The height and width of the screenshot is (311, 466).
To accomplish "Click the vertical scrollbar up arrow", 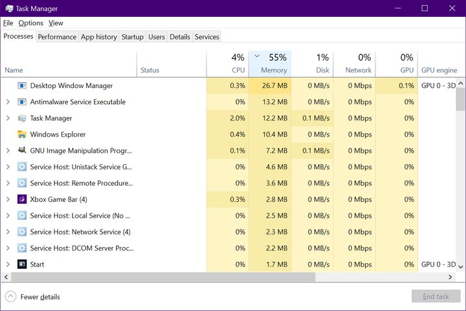I will [461, 83].
